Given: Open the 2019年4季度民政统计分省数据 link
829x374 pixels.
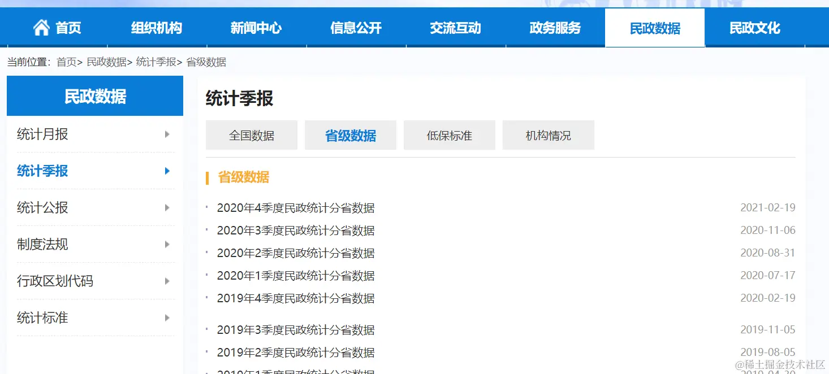Looking at the screenshot, I should 296,298.
